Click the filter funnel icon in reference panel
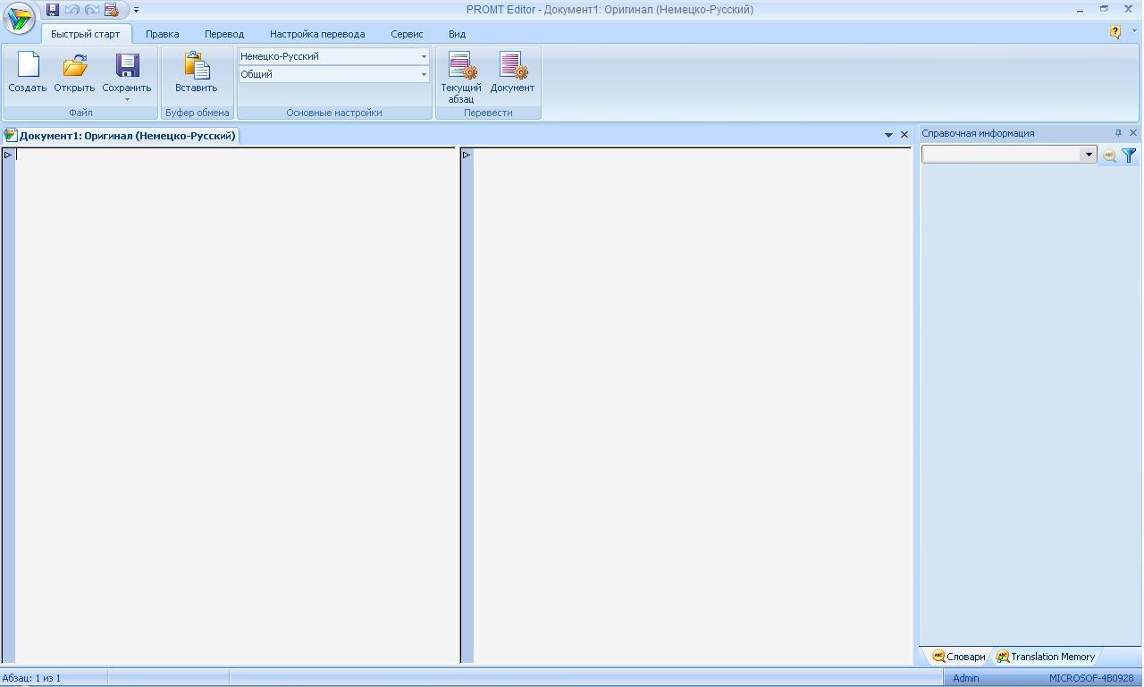The width and height of the screenshot is (1144, 687). pos(1129,155)
